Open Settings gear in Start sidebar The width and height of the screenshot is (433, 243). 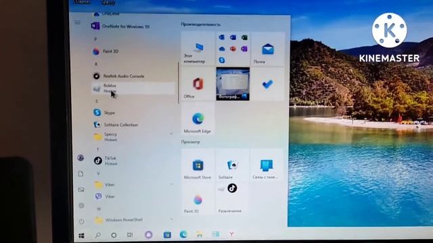(x=81, y=205)
